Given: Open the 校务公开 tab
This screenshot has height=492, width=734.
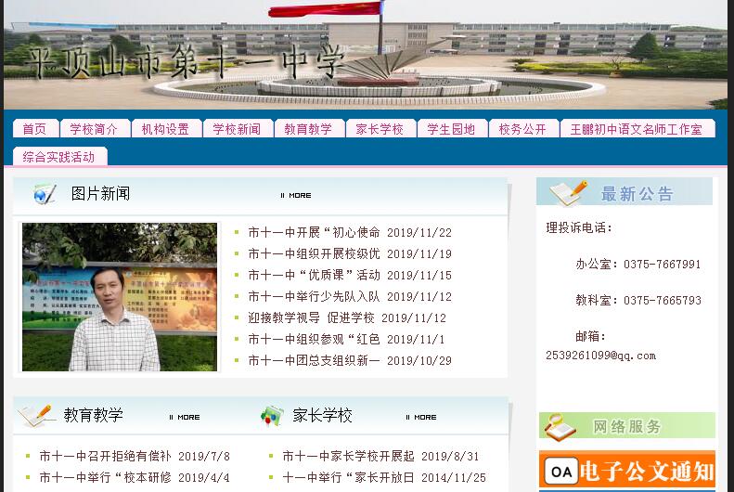Looking at the screenshot, I should (523, 129).
